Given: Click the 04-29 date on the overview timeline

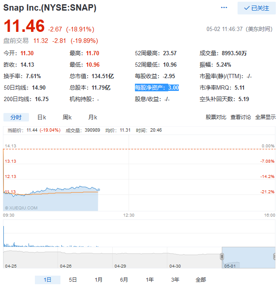Looking at the screenshot, I should tap(120, 266).
